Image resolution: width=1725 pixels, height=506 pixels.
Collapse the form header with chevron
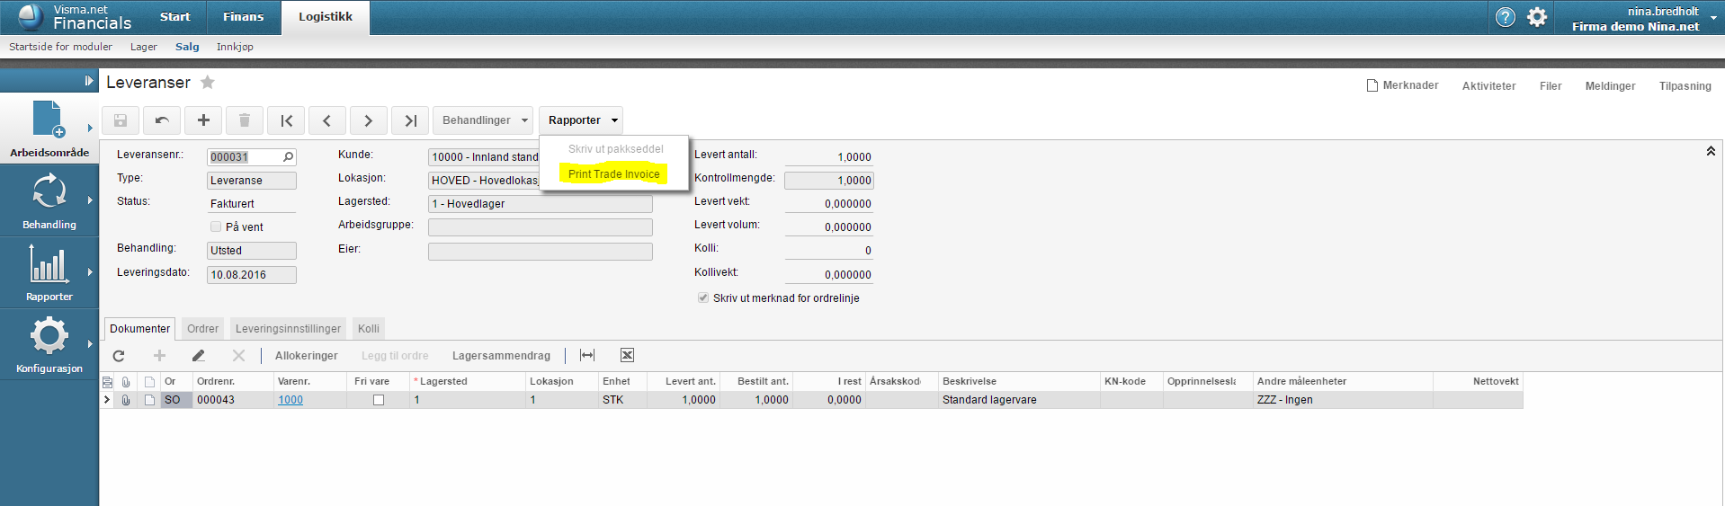pyautogui.click(x=1711, y=151)
